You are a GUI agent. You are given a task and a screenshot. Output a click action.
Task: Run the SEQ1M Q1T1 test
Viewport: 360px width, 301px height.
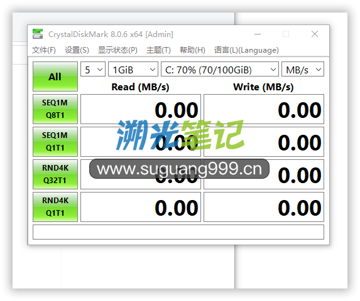pos(55,142)
